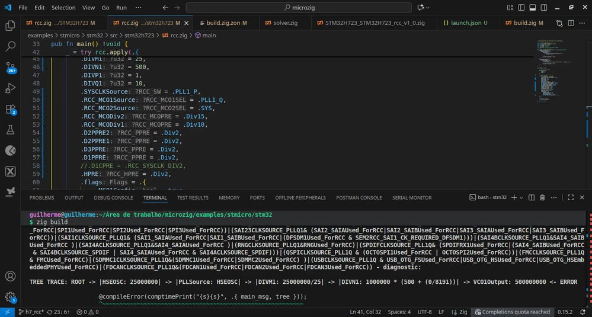
Task: Open changes compare icon in editor toolbar
Action: coord(559,23)
